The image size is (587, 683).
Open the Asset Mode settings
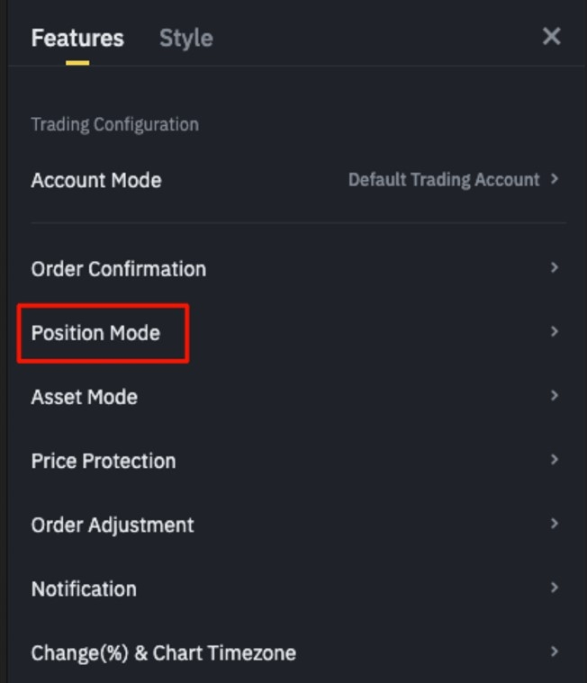pyautogui.click(x=85, y=397)
